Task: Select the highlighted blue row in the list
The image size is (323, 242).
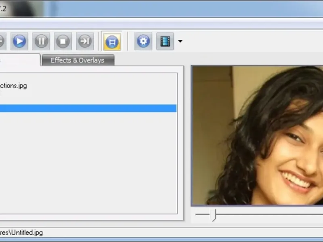Action: (88, 108)
